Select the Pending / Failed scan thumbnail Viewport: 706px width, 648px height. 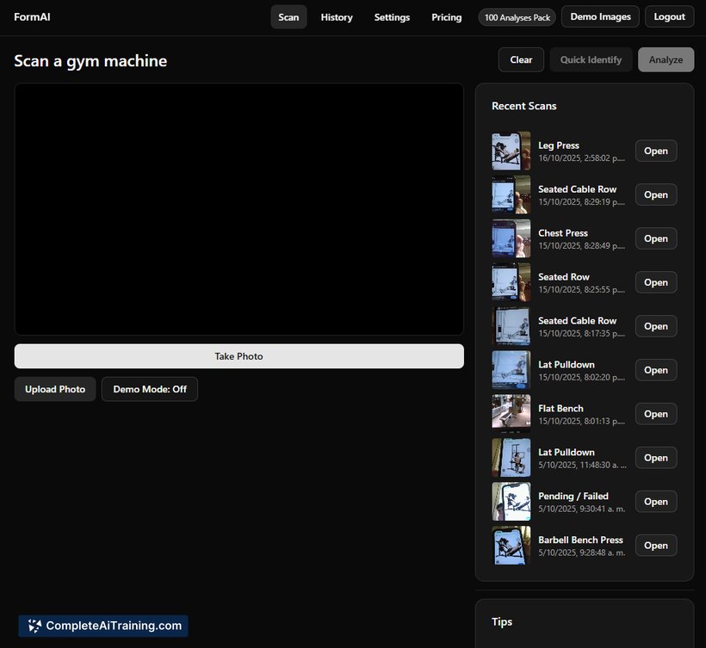[x=511, y=502]
